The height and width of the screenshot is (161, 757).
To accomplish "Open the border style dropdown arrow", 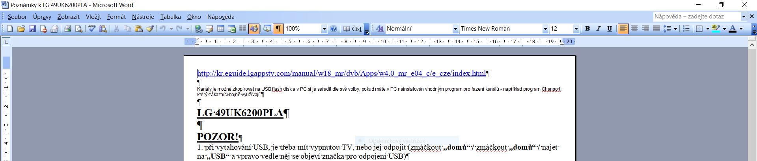I will click(x=708, y=29).
